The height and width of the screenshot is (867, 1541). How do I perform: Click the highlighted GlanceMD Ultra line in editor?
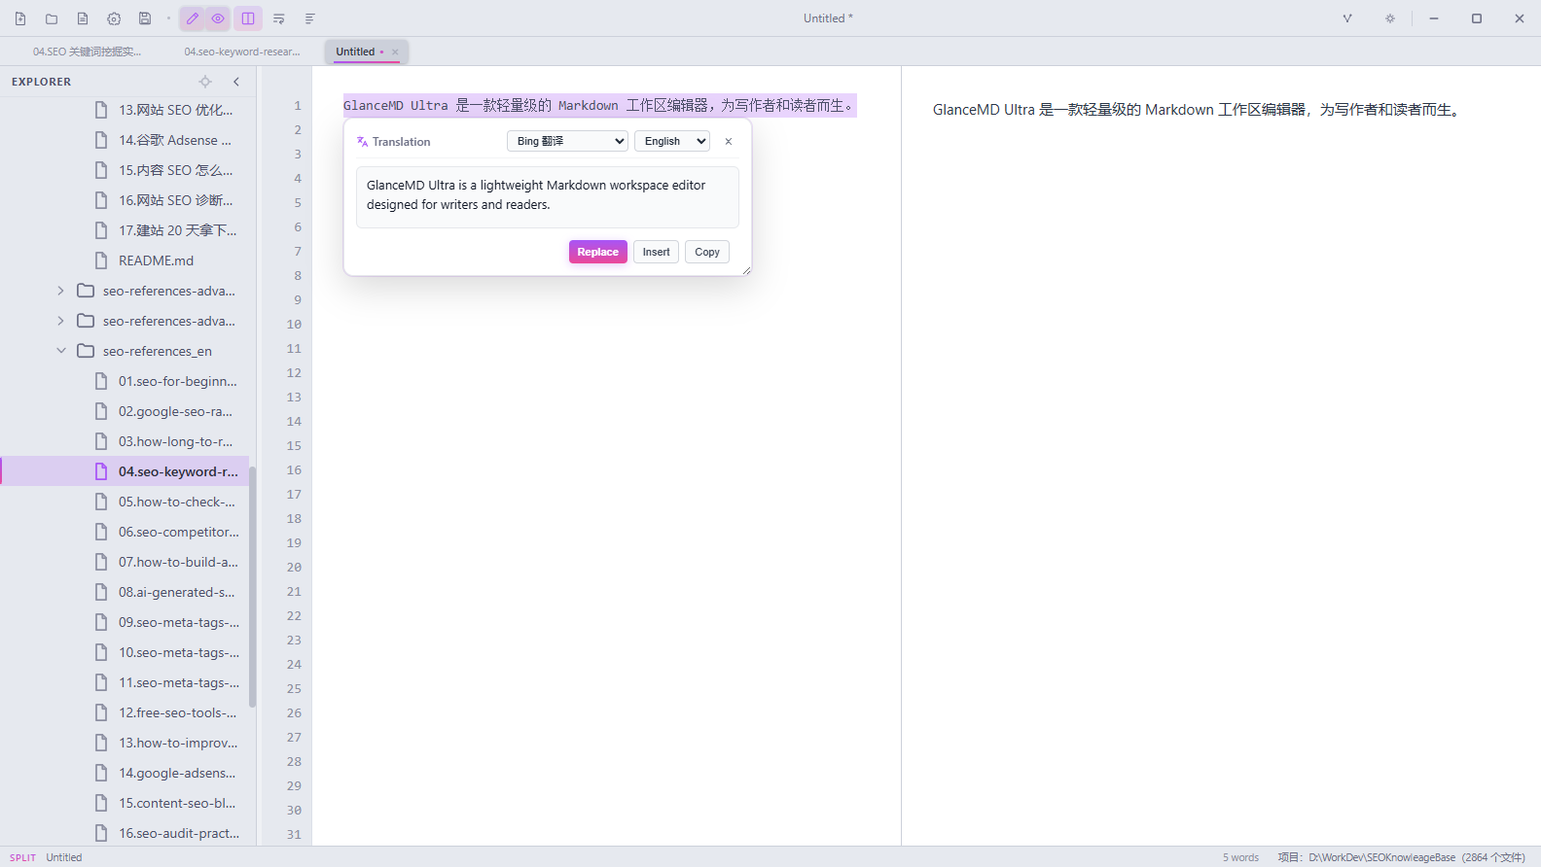point(599,105)
